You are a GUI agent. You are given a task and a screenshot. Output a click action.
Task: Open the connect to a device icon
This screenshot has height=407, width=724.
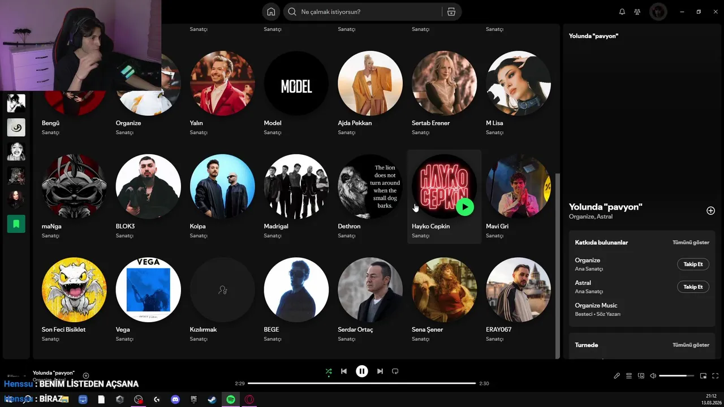click(x=641, y=376)
